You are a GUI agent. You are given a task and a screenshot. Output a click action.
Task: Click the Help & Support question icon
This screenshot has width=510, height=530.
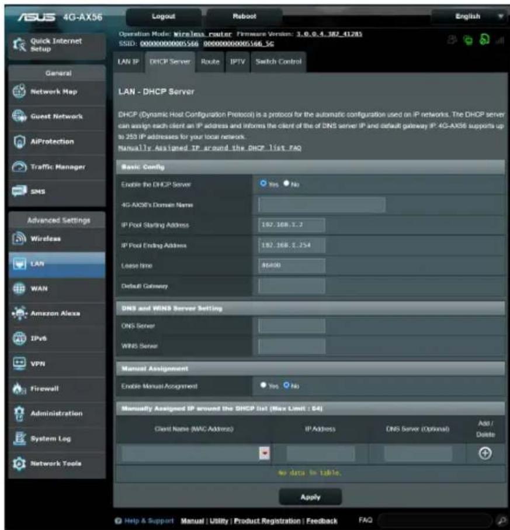[x=118, y=521]
